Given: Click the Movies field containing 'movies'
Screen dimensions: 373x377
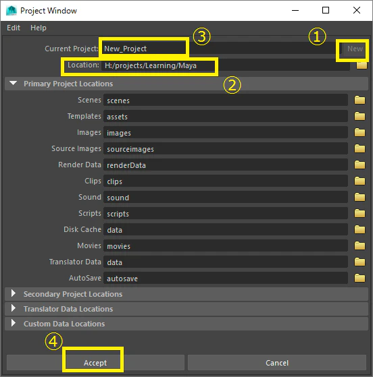Looking at the screenshot, I should pyautogui.click(x=226, y=245).
